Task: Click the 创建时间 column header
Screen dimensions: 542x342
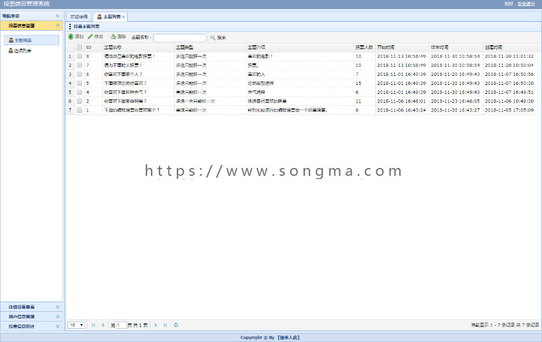Action: (510, 48)
